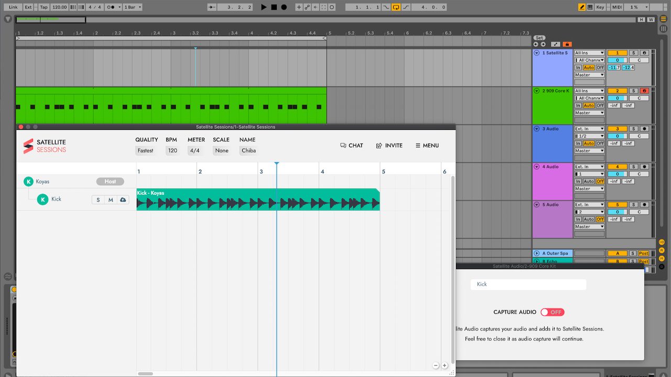Toggle the Punch-In switch
This screenshot has height=377, width=671.
(385, 7)
